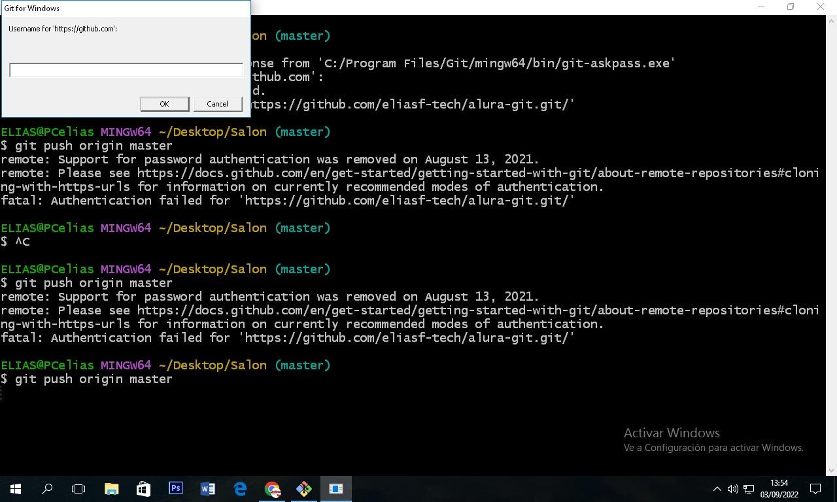Image resolution: width=837 pixels, height=502 pixels.
Task: Restore down the Git Bash window
Action: click(x=791, y=7)
